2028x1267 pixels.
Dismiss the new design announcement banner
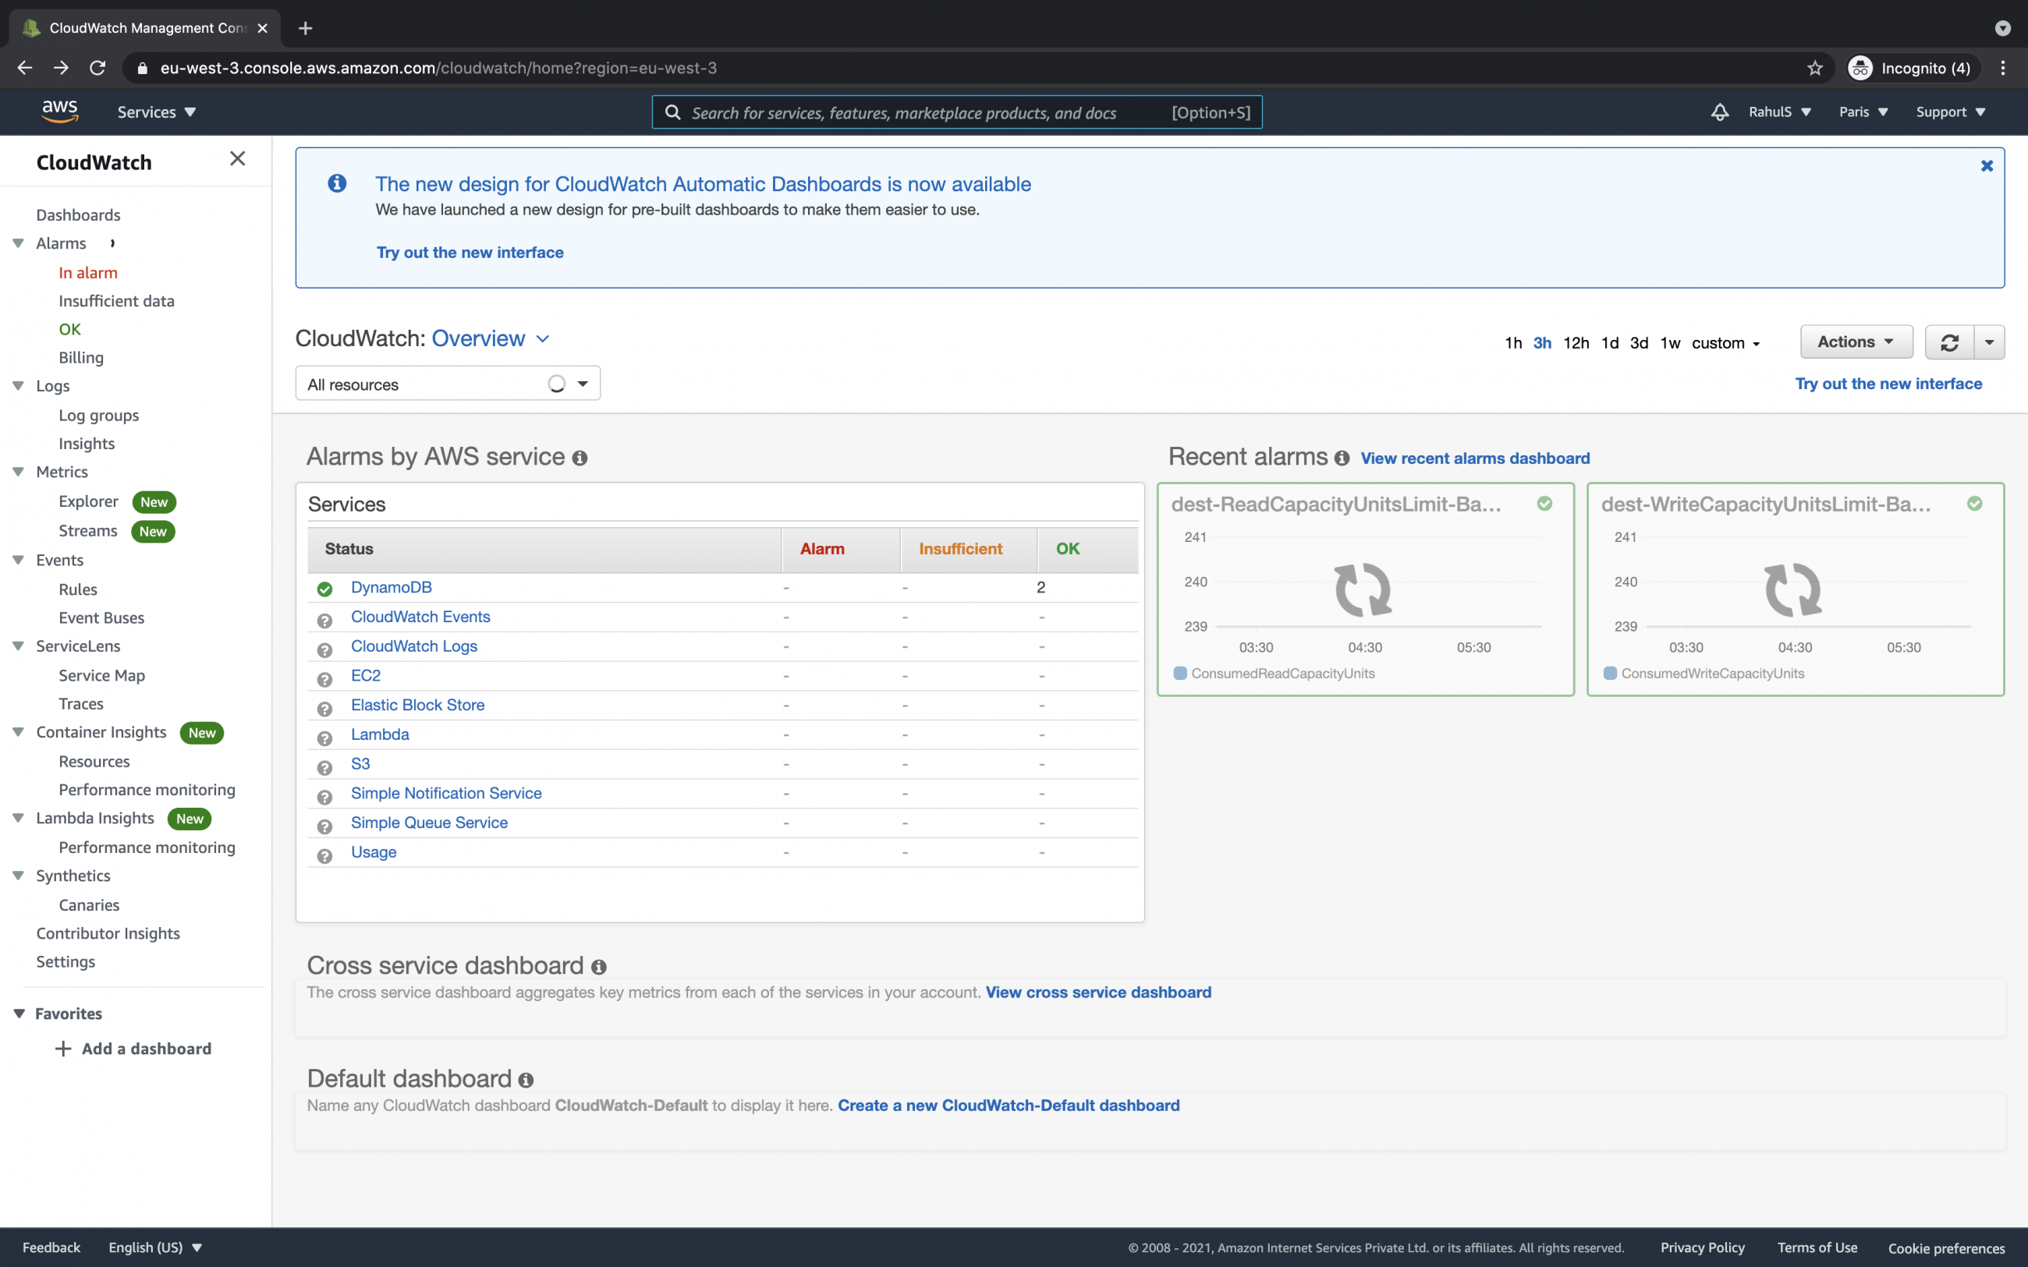(1987, 165)
